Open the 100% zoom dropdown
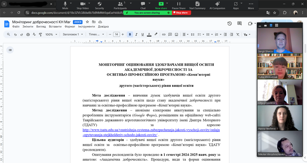Viewport: 307px width, 163px height. (51, 35)
